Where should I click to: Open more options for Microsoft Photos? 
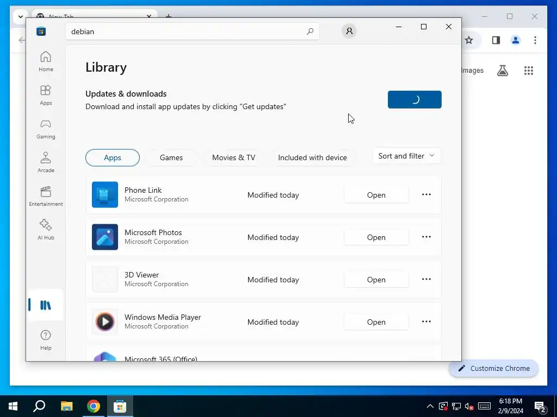pyautogui.click(x=426, y=237)
